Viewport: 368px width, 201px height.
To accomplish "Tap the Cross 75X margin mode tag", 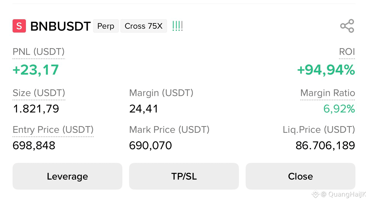I will click(144, 26).
